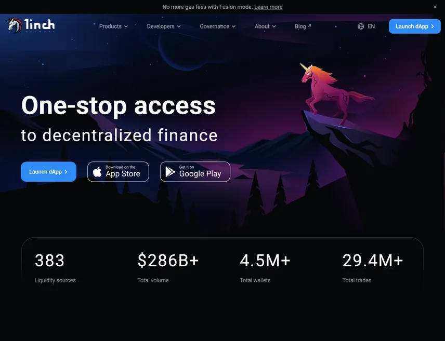This screenshot has width=445, height=341.
Task: Launch dApp from the header button
Action: 415,26
